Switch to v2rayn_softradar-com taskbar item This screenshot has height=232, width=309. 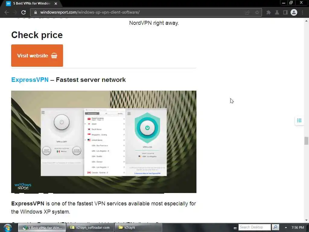90,227
